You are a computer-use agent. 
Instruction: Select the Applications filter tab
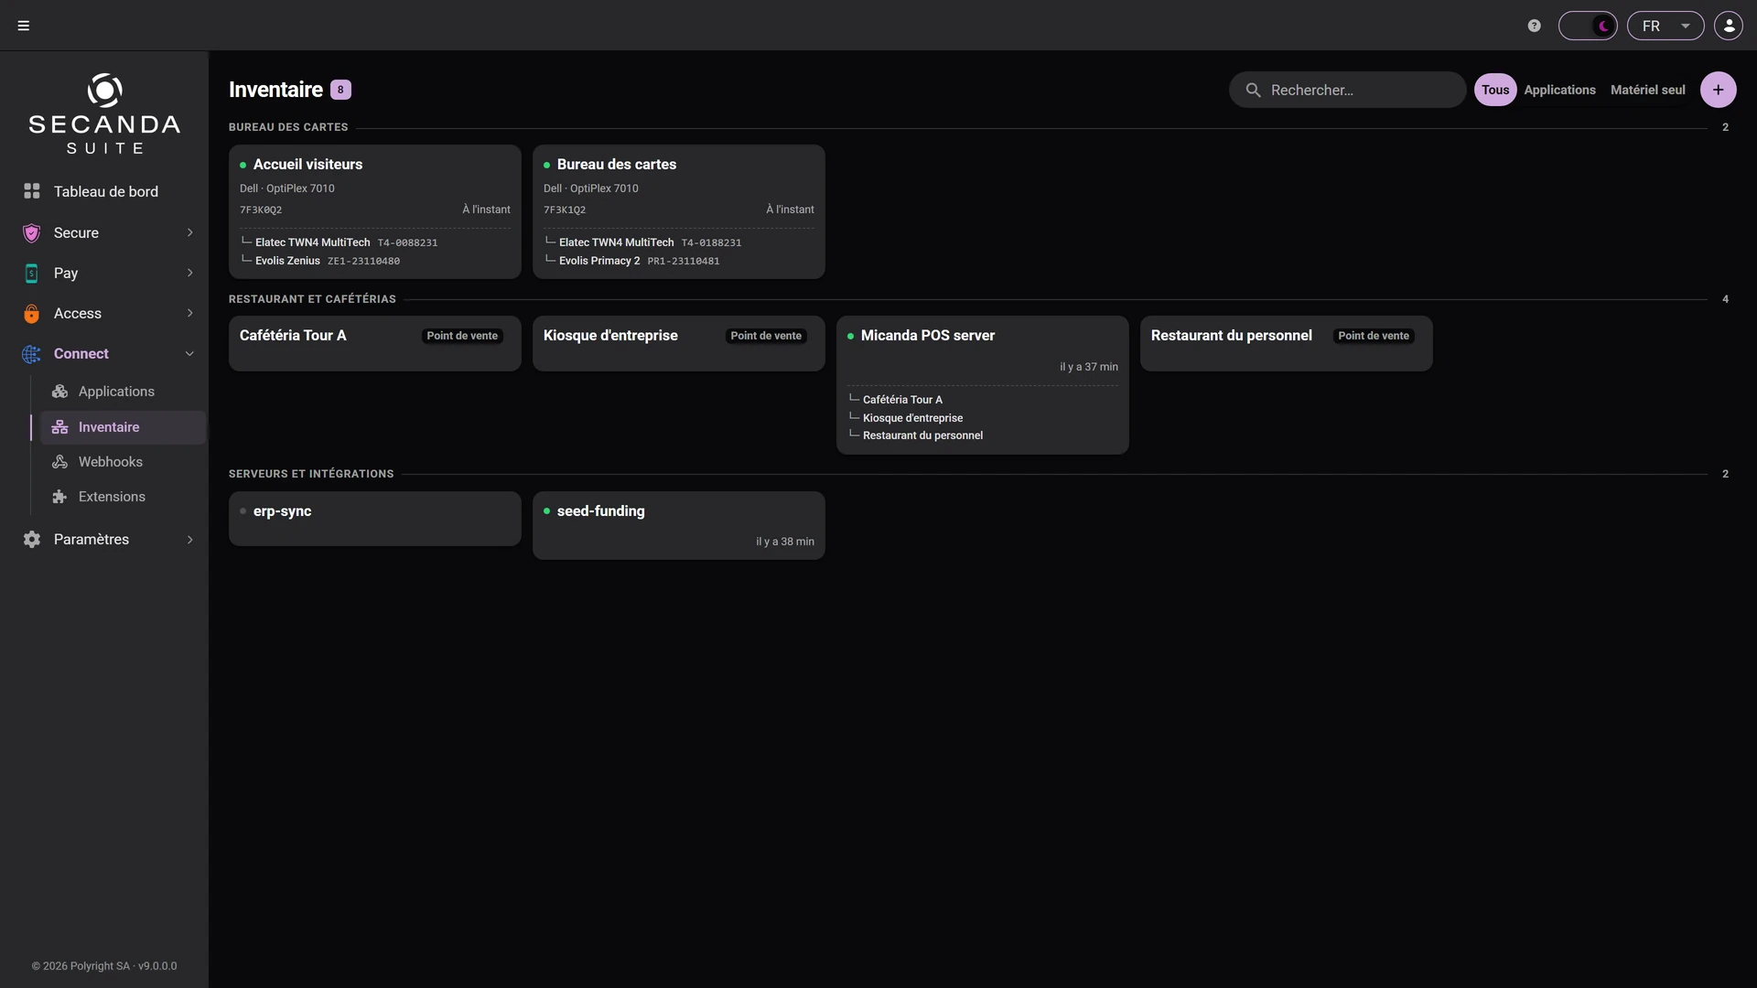[x=1559, y=90]
